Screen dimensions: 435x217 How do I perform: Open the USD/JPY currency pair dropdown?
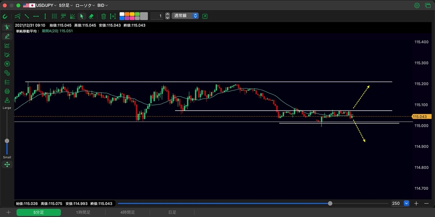[40, 5]
